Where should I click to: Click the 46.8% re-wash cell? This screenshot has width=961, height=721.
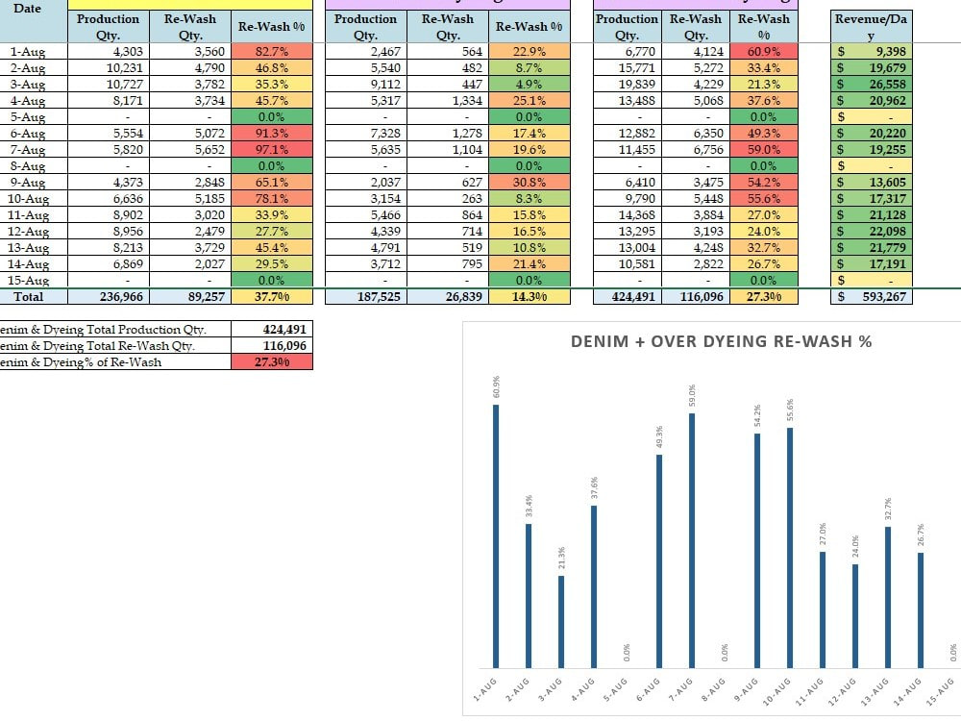[x=272, y=67]
